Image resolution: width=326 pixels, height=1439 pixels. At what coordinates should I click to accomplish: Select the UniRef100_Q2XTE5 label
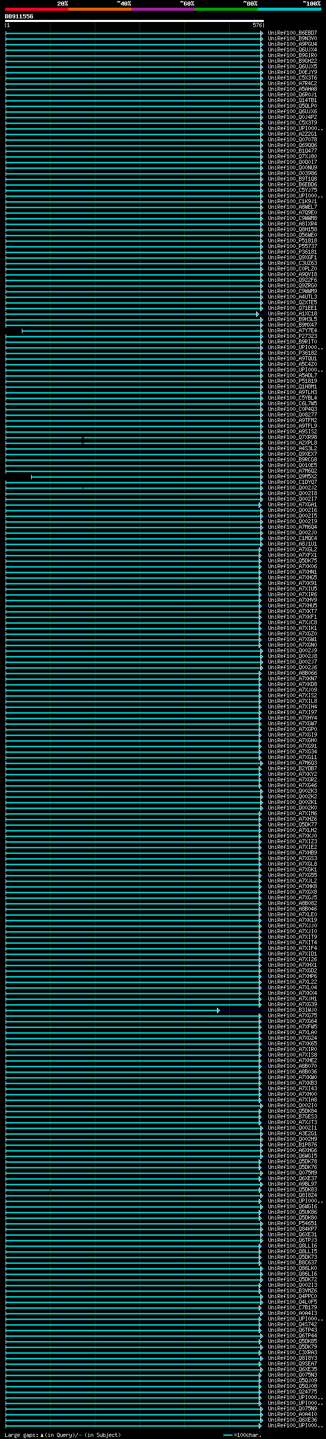(292, 302)
